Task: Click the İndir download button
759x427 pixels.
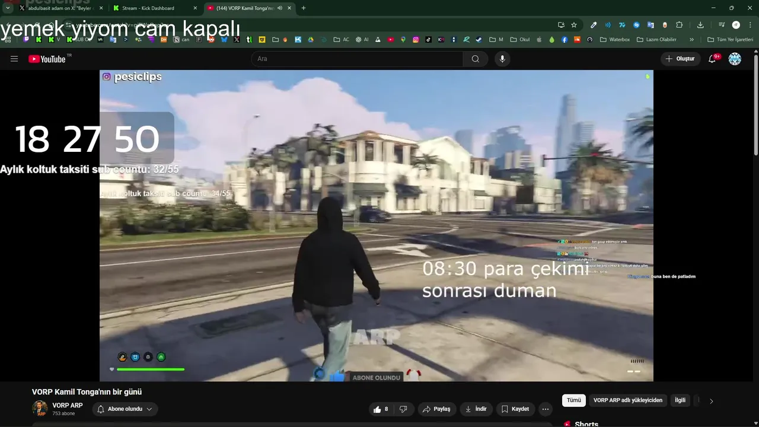Action: point(476,409)
